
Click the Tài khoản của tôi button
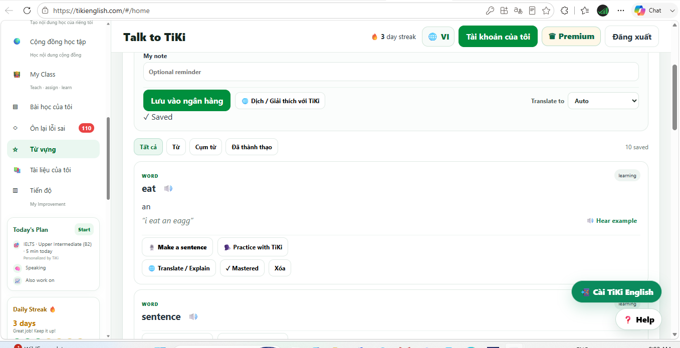coord(498,37)
